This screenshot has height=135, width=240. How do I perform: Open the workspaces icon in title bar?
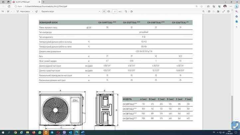tap(3, 2)
